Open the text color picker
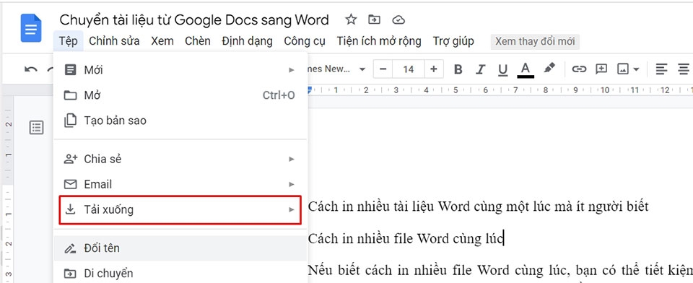The image size is (693, 283). click(x=525, y=70)
